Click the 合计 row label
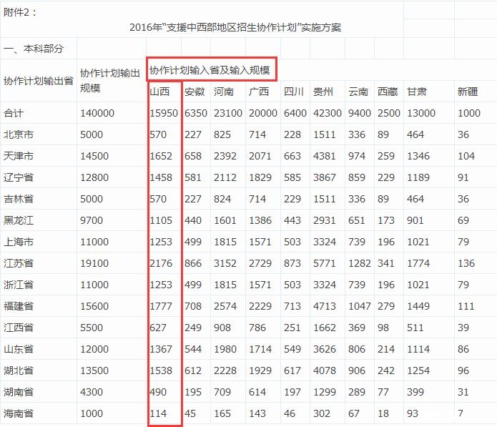This screenshot has height=427, width=497. 14,113
